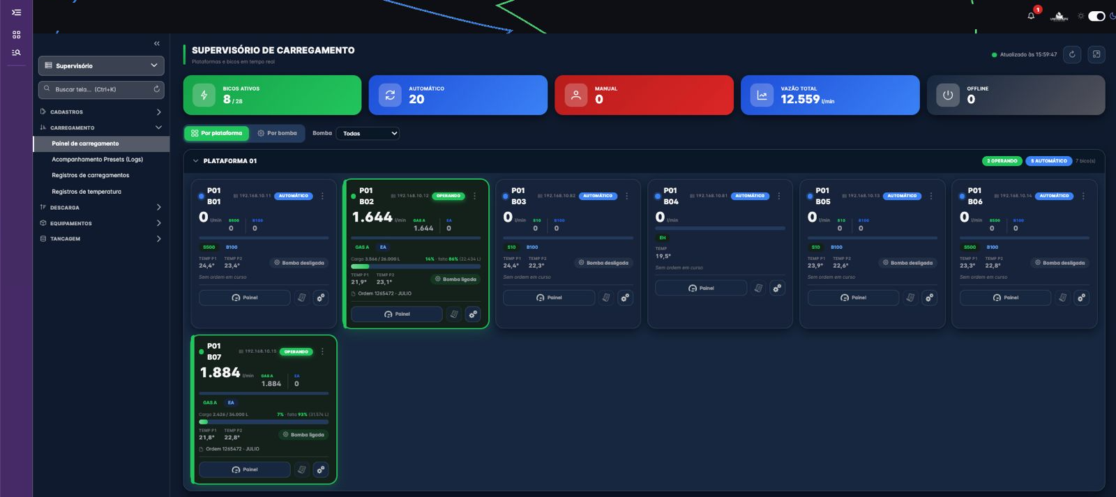This screenshot has height=497, width=1116.
Task: Click the 5 AUTOMÁTICO platform badge
Action: [1049, 161]
